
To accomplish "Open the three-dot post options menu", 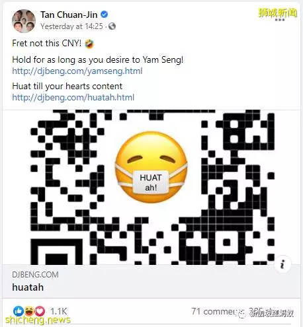I will [280, 20].
